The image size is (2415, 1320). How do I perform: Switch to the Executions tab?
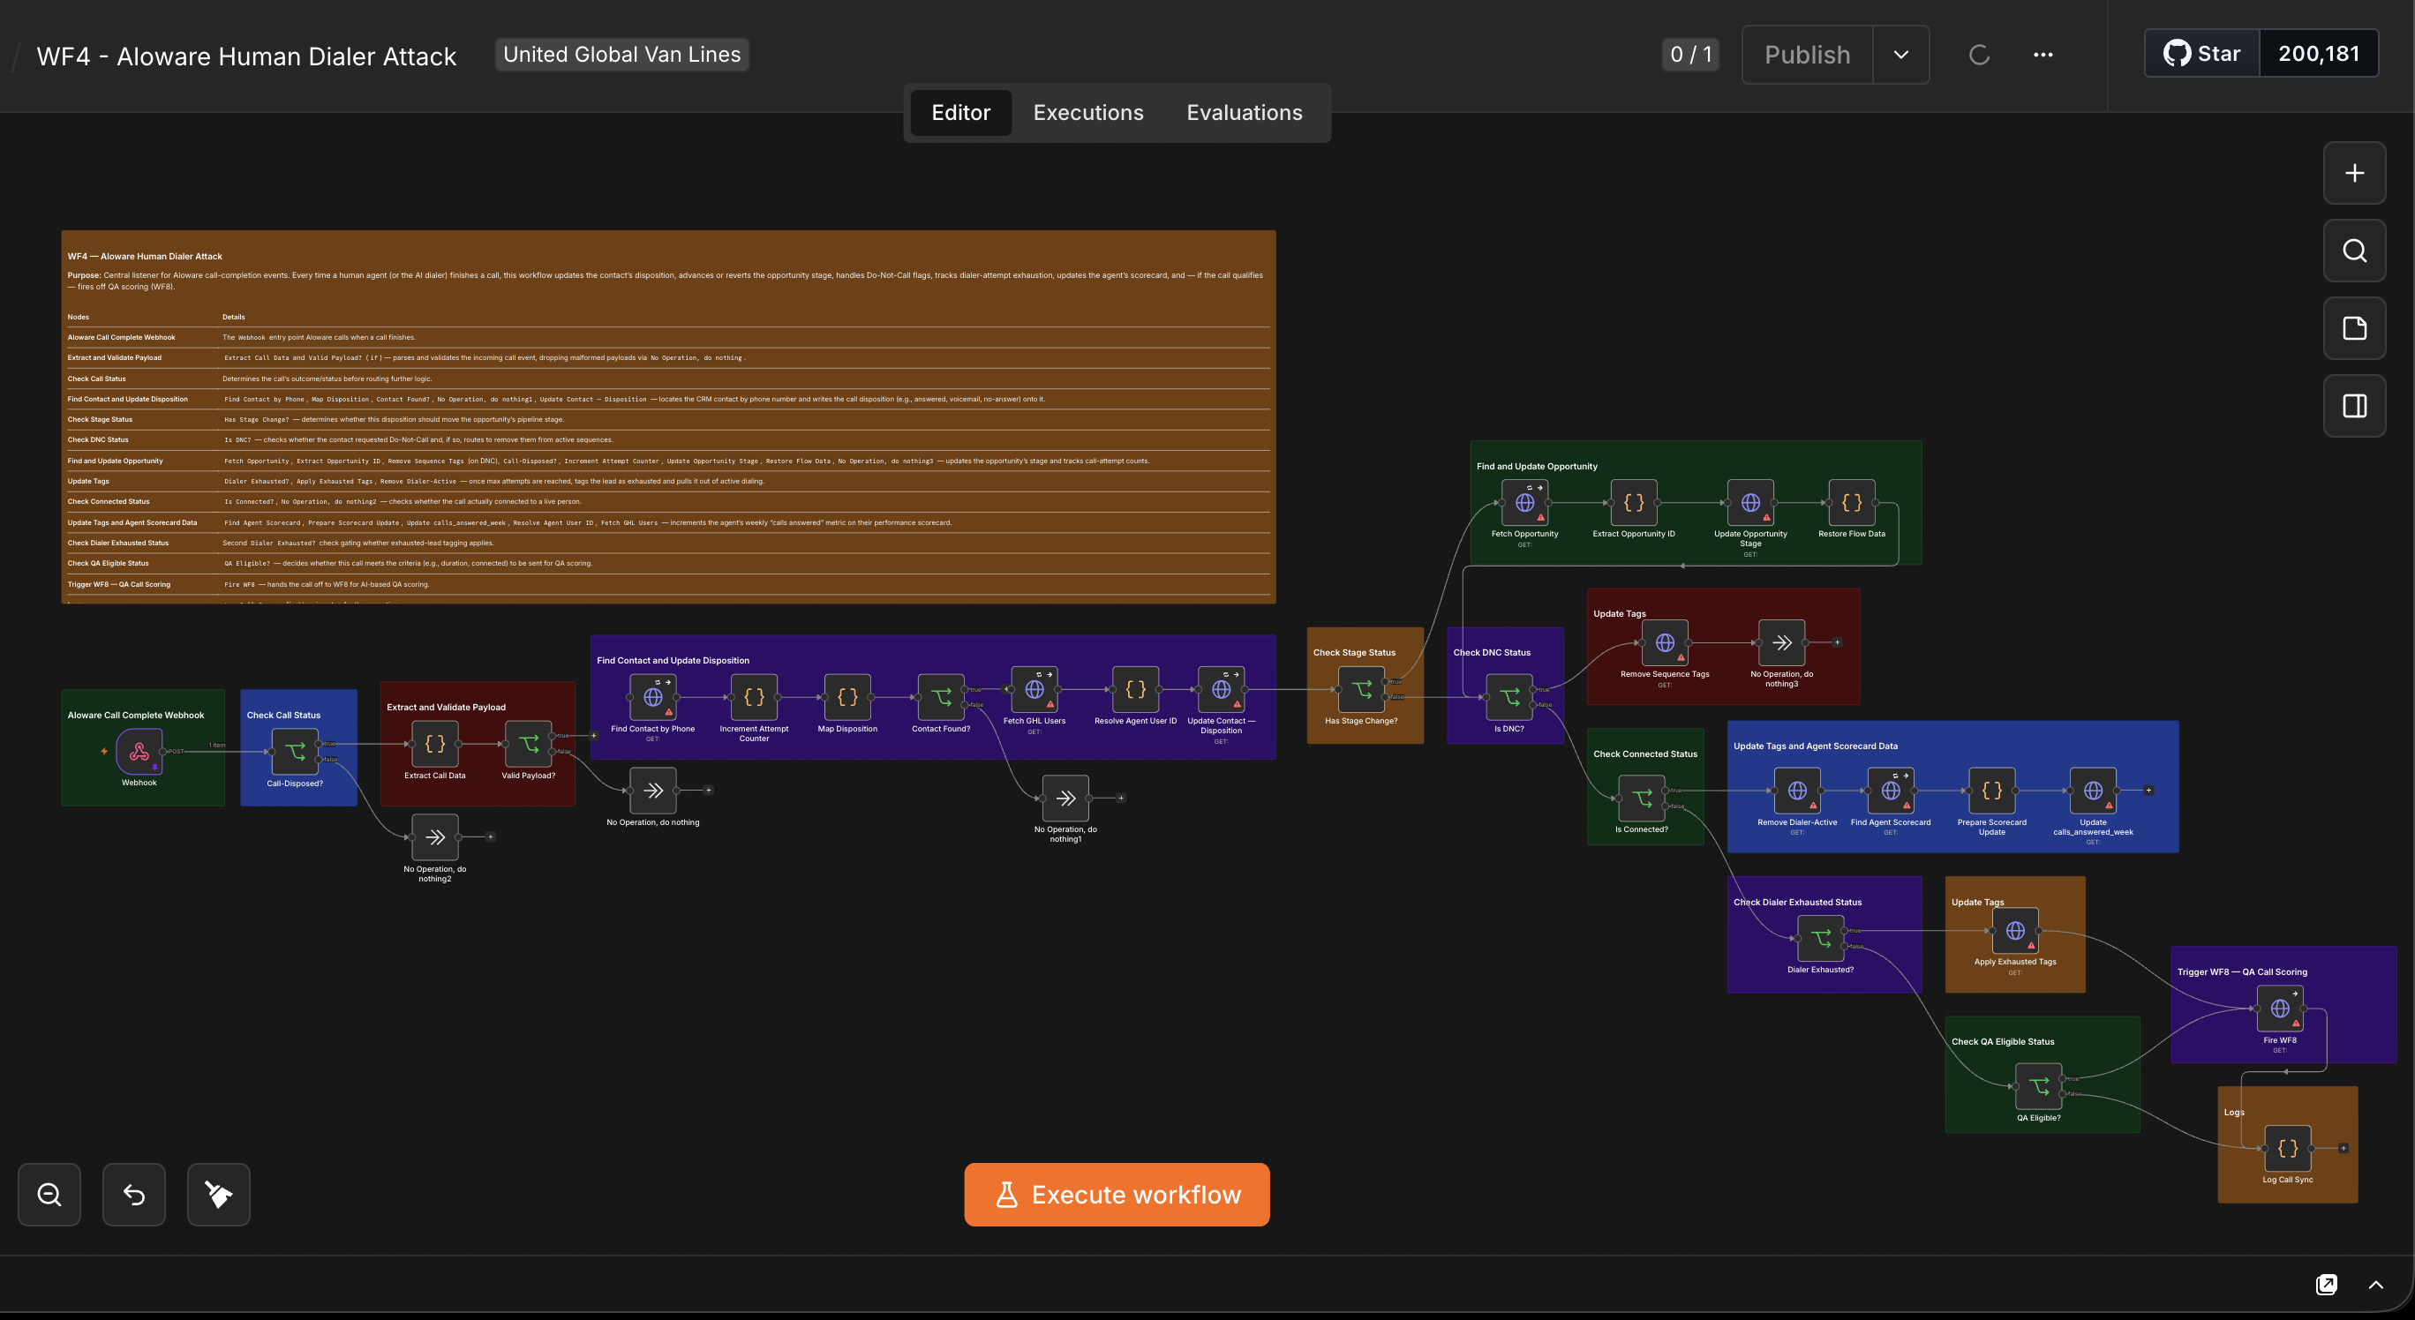pos(1088,112)
